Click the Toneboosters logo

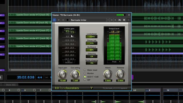(67, 88)
